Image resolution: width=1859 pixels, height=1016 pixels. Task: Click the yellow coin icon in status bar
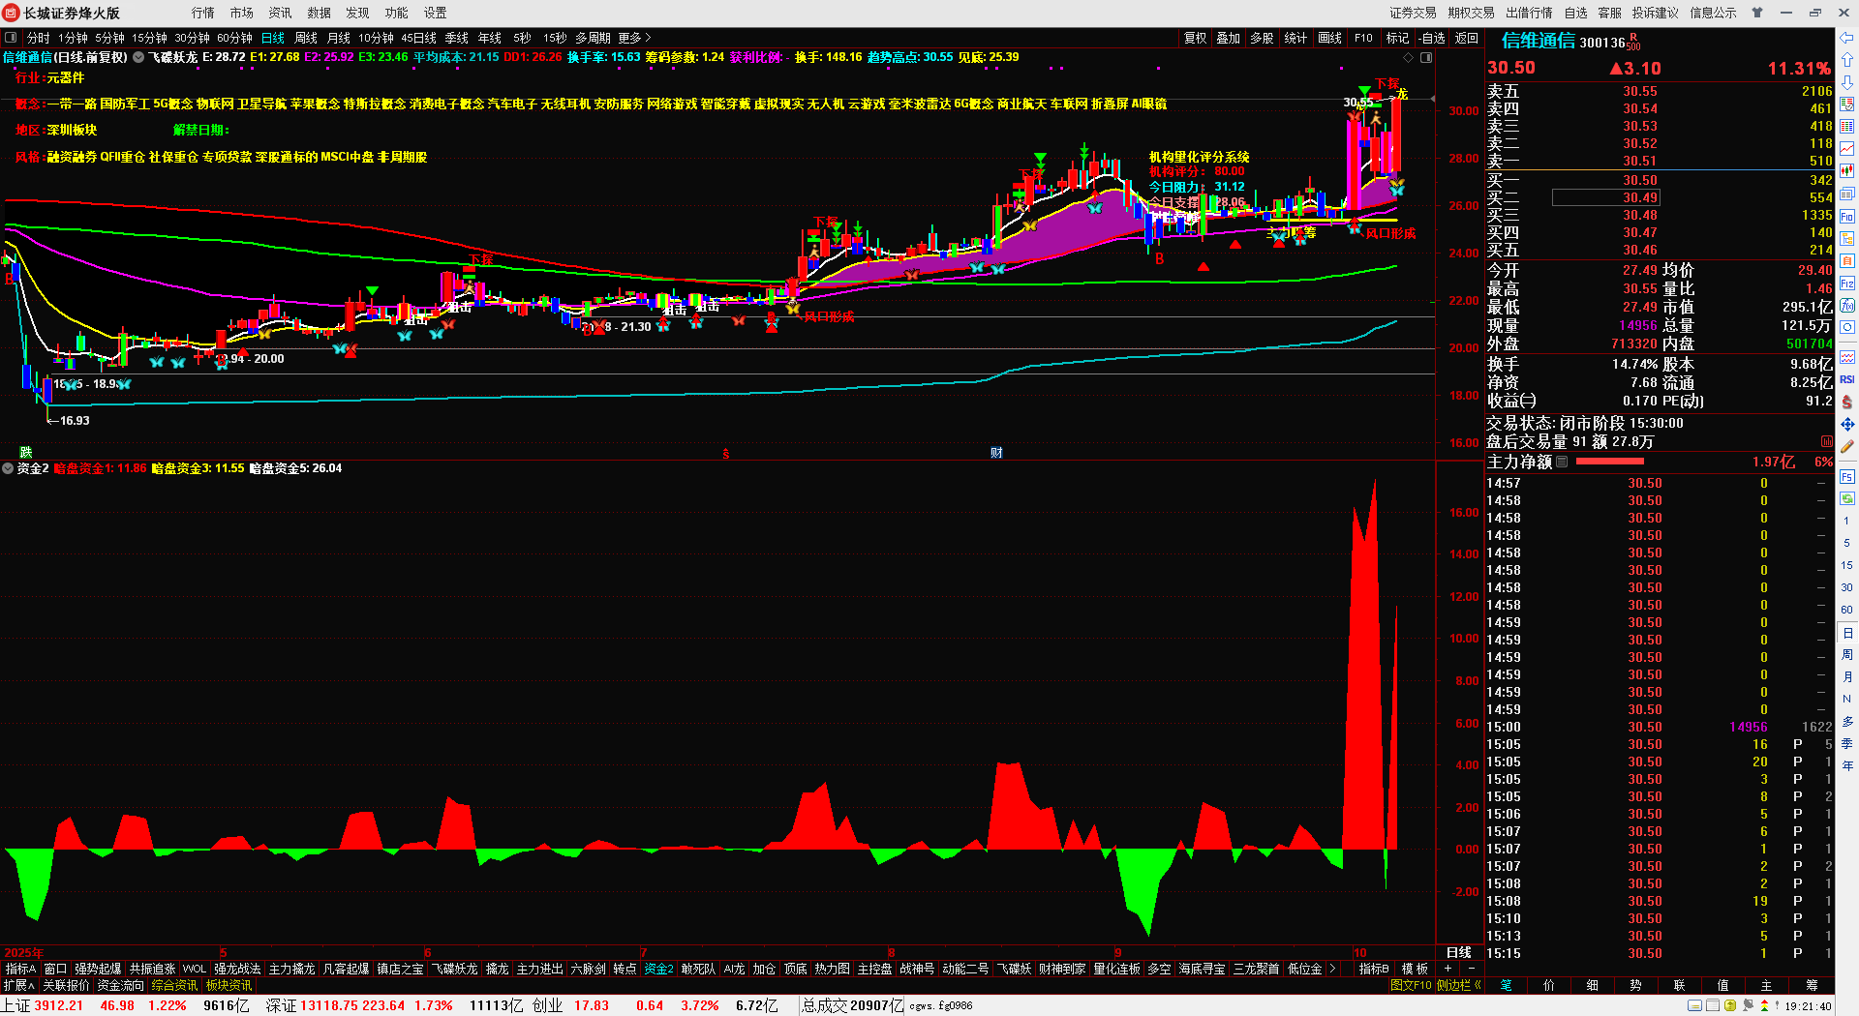tap(1729, 1005)
